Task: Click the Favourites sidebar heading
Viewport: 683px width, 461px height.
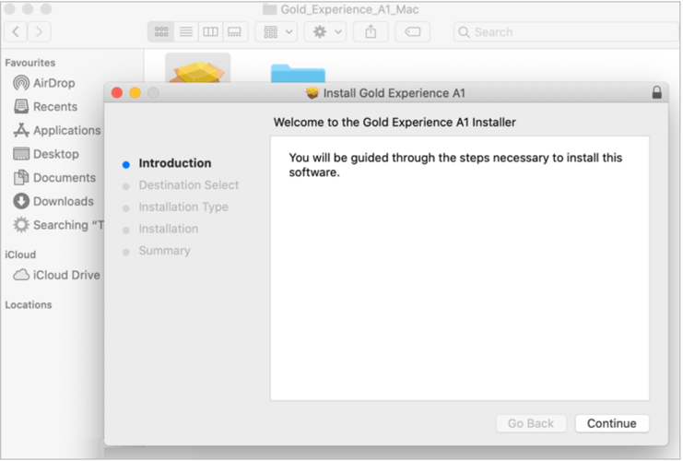Action: [30, 63]
